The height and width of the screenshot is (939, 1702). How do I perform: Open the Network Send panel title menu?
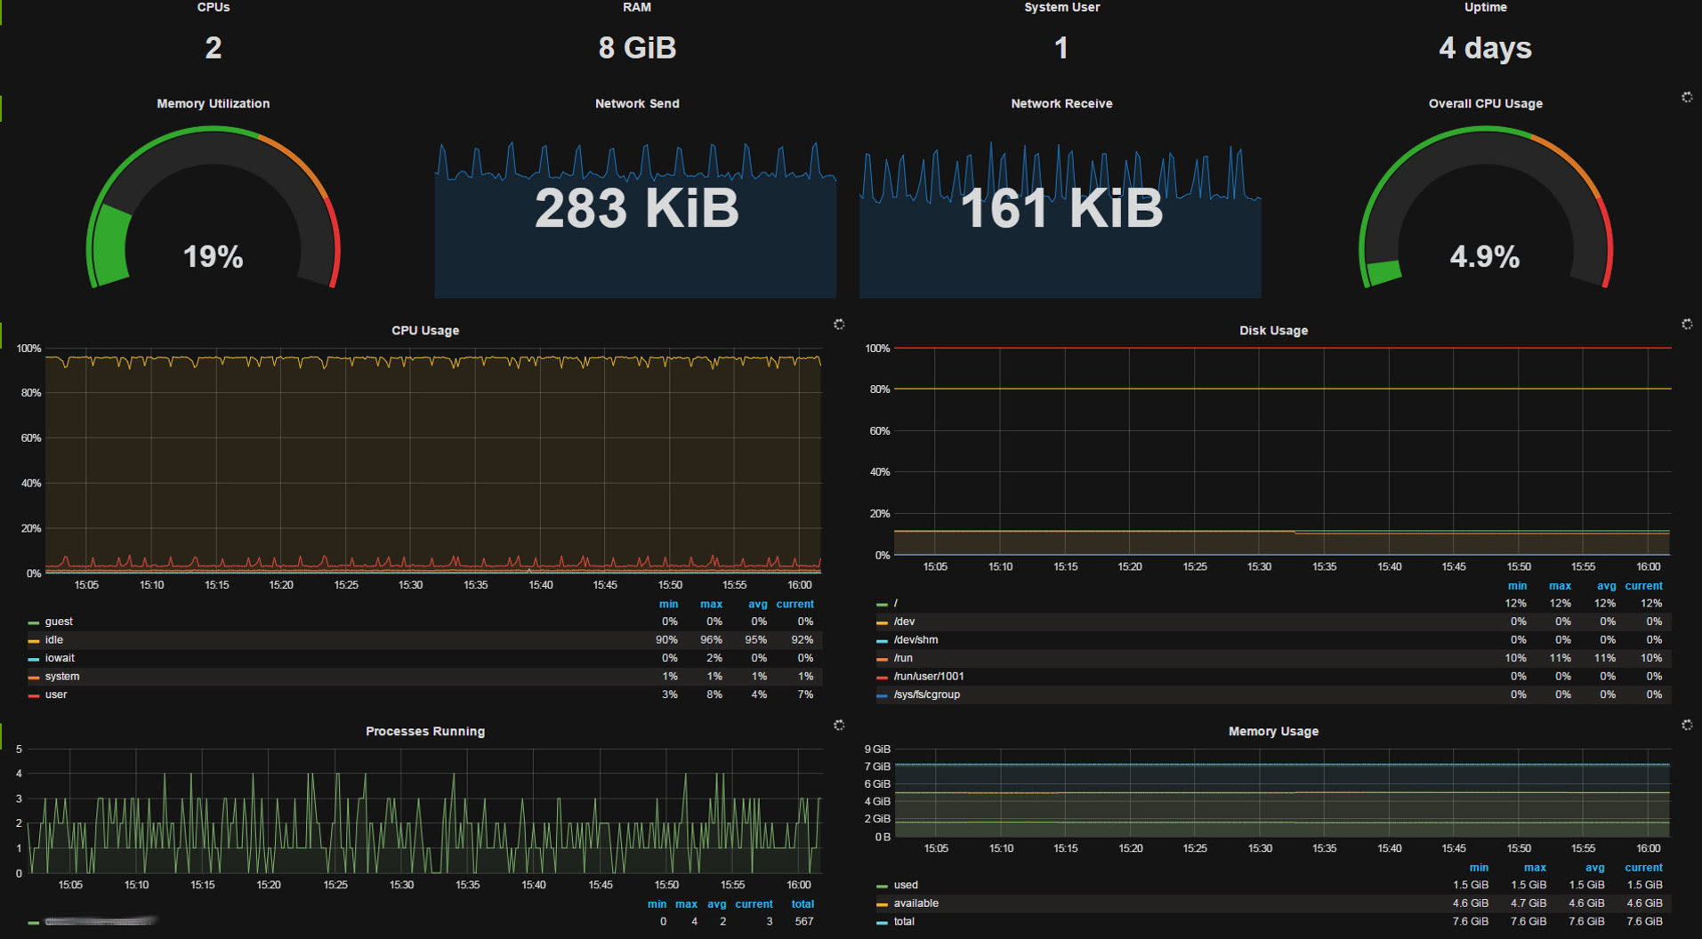[x=637, y=103]
